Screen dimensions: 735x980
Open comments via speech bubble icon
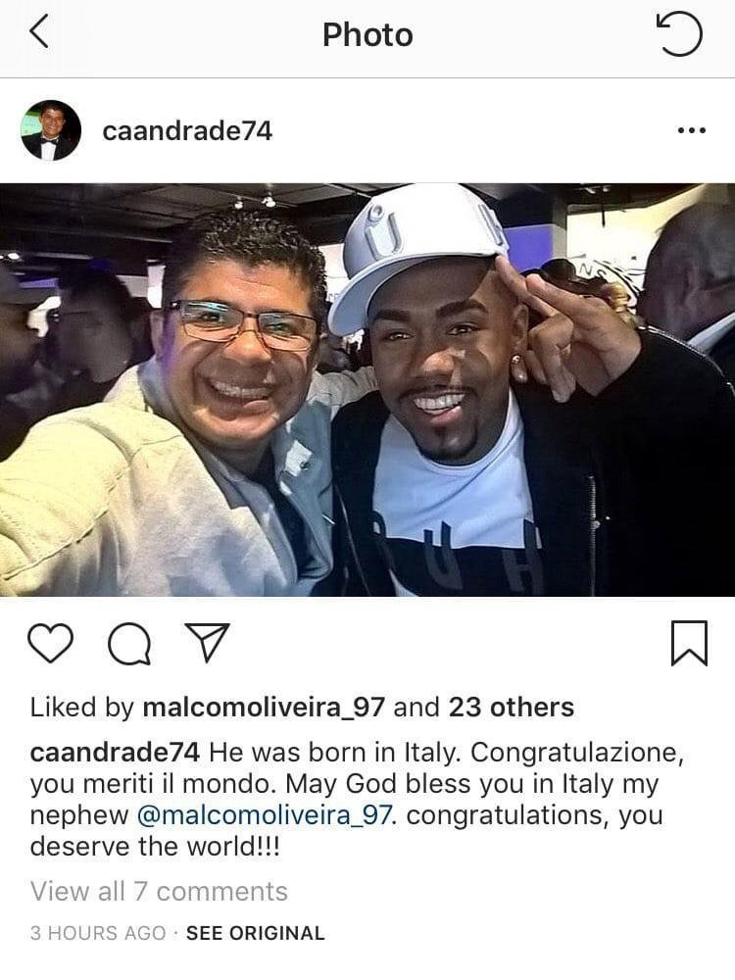click(129, 643)
